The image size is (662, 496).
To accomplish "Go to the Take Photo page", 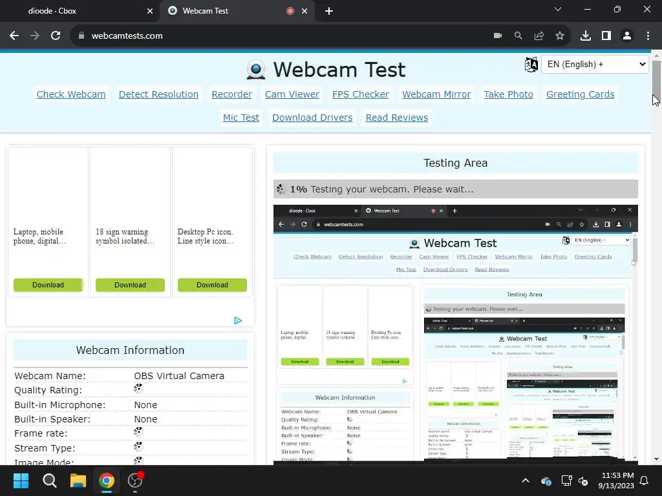I will click(x=508, y=94).
